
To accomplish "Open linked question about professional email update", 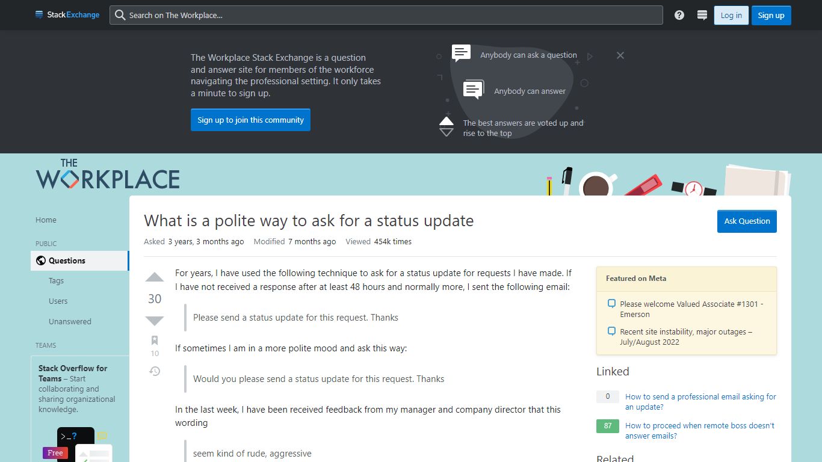I will (x=700, y=401).
